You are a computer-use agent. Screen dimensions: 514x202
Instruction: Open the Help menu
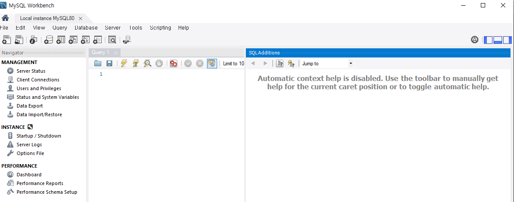183,28
